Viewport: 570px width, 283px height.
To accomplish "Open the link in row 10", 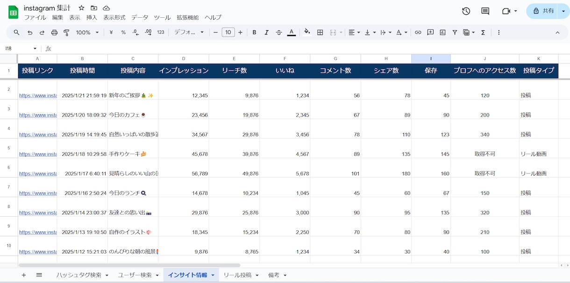I will pos(38,252).
